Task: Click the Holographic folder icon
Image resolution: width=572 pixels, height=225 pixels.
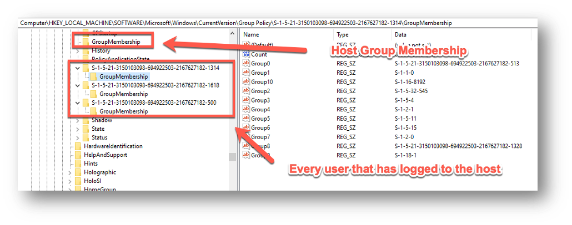Action: click(x=78, y=172)
